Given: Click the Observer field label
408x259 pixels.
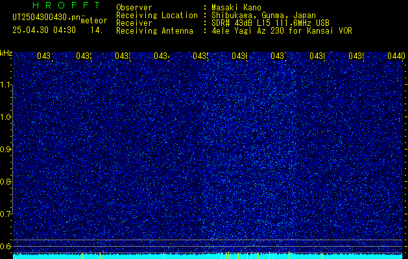Looking at the screenshot, I should pos(134,7).
